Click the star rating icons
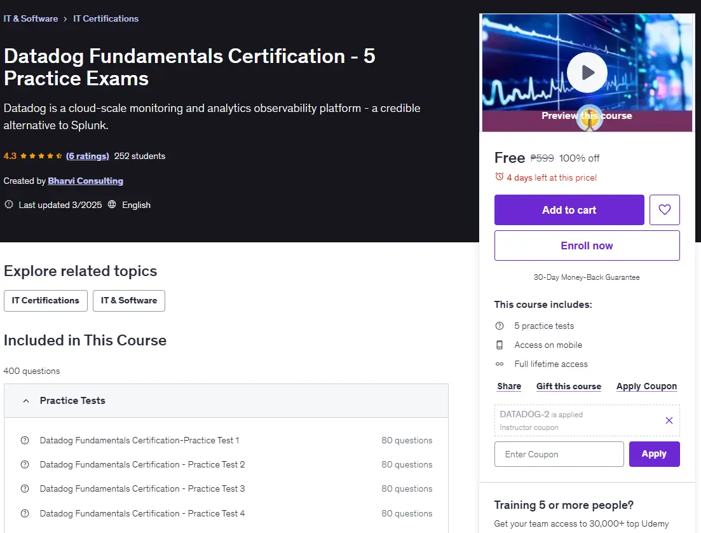The width and height of the screenshot is (701, 533). coord(41,156)
